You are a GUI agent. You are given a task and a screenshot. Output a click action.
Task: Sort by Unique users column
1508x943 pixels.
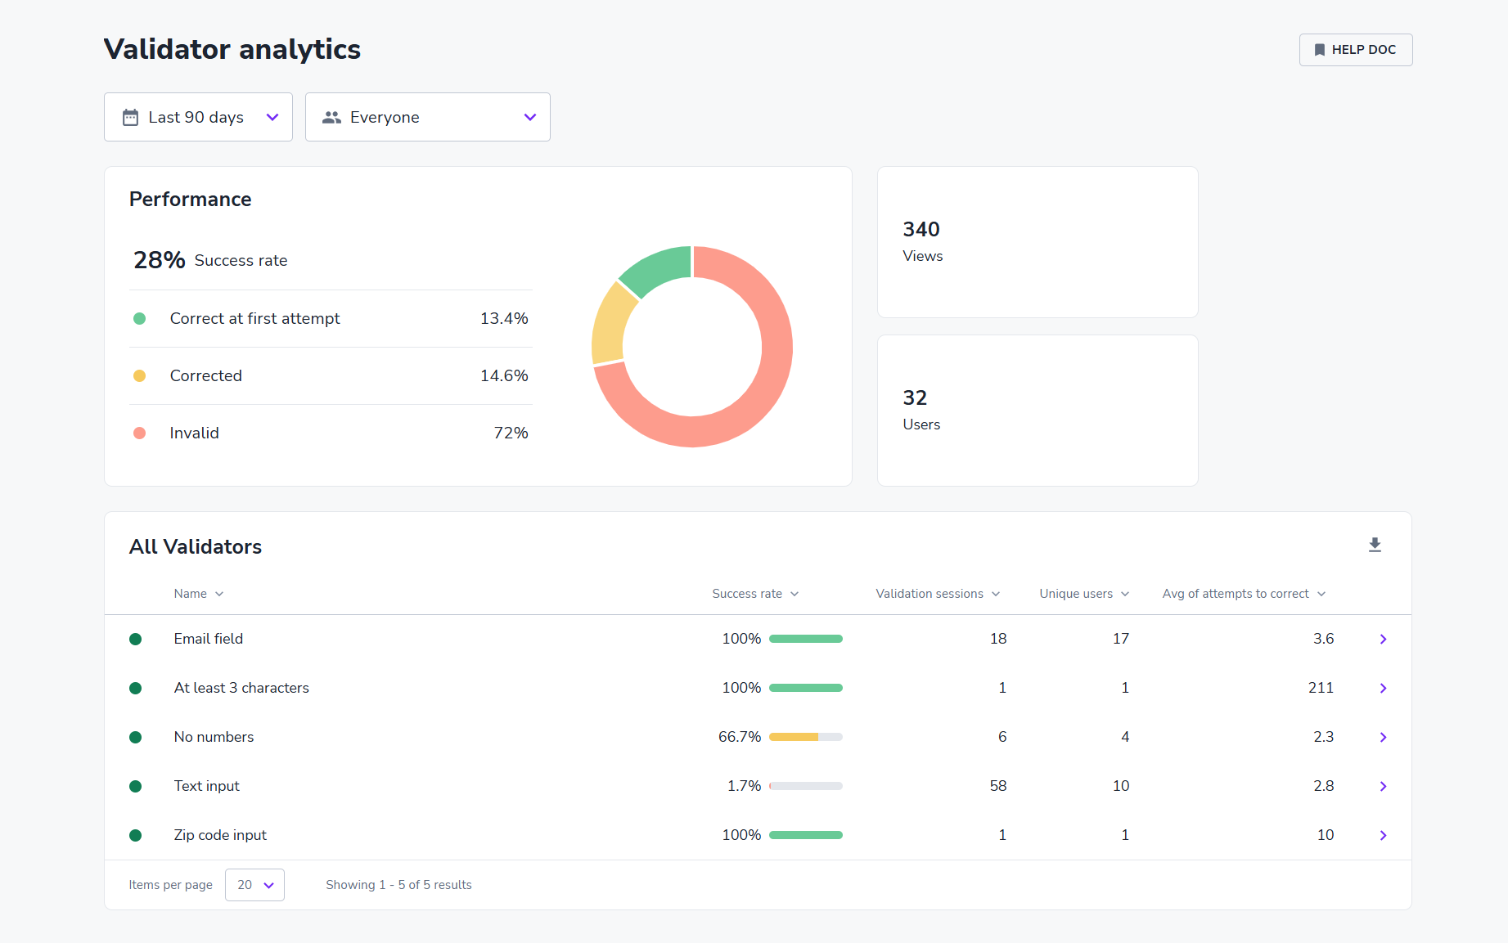1084,594
